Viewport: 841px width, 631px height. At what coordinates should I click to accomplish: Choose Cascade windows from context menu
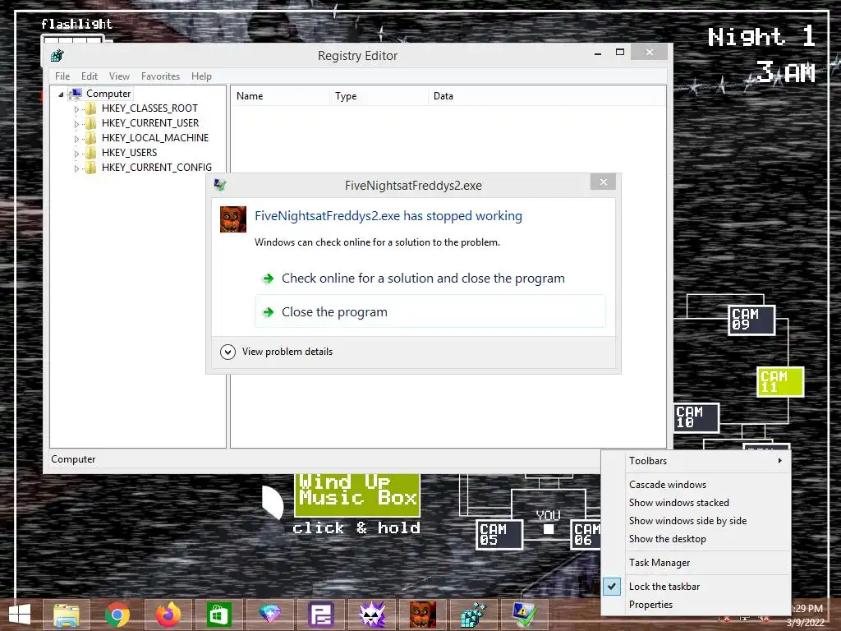pos(667,485)
